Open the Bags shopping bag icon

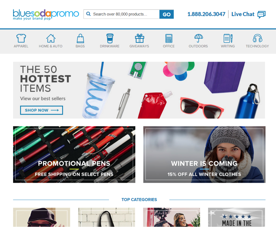coord(80,38)
